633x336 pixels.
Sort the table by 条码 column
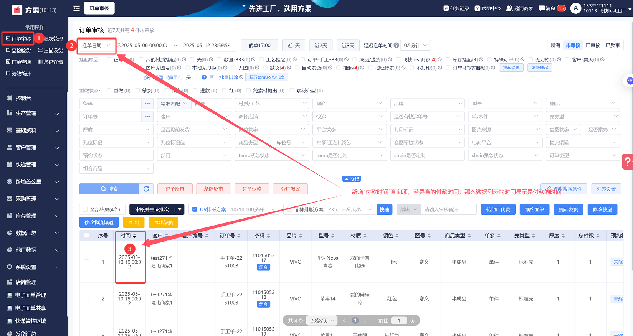coord(268,236)
